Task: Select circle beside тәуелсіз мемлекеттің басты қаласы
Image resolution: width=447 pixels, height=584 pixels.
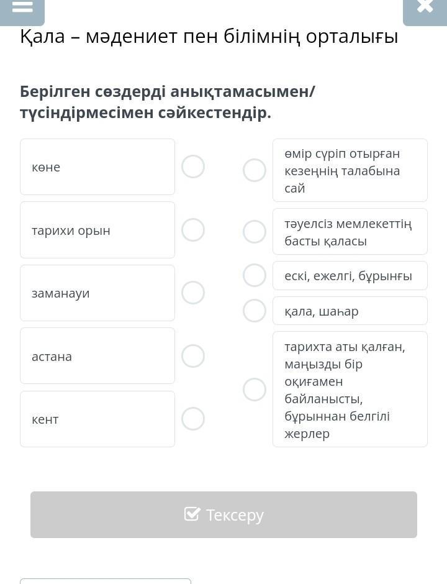Action: 254,231
